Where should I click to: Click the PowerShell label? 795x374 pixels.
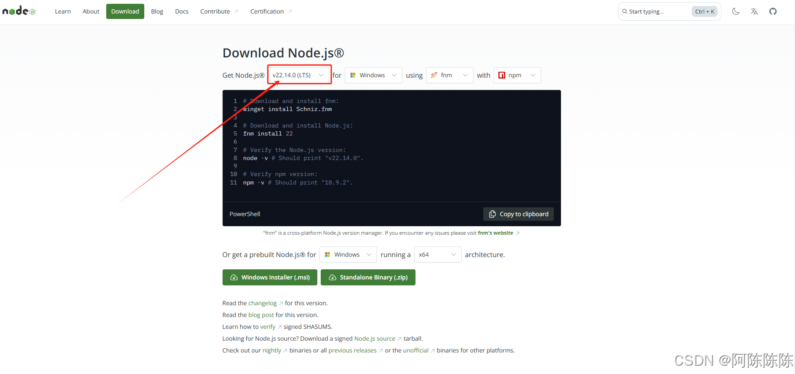[245, 214]
